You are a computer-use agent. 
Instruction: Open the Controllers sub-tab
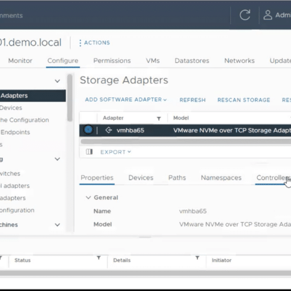[273, 178]
